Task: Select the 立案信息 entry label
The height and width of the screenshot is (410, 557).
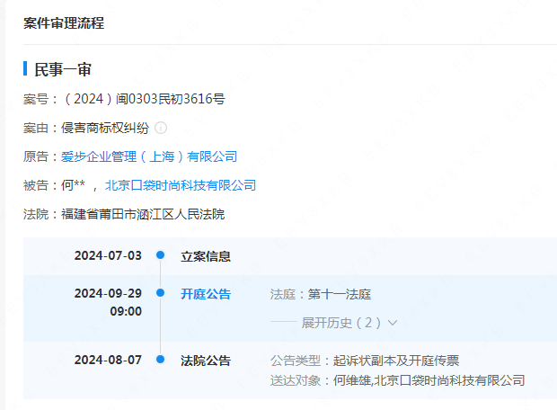Action: coord(206,256)
